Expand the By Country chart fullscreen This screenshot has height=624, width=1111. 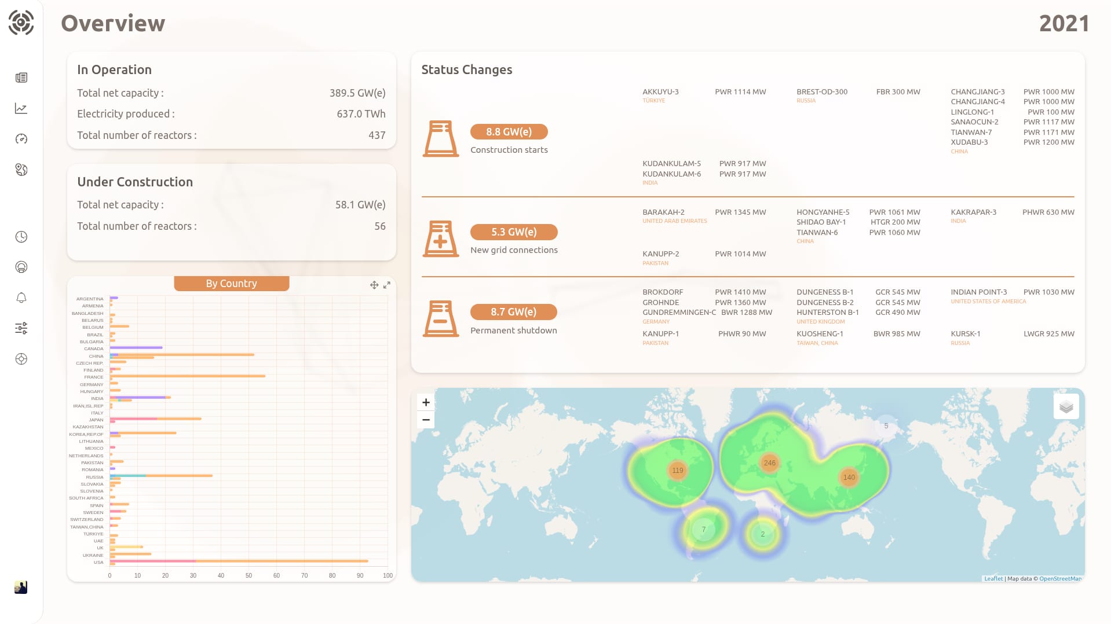[387, 285]
